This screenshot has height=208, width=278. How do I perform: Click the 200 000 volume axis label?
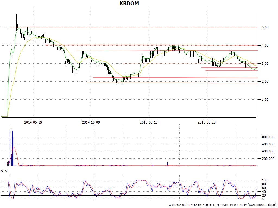[268, 159]
